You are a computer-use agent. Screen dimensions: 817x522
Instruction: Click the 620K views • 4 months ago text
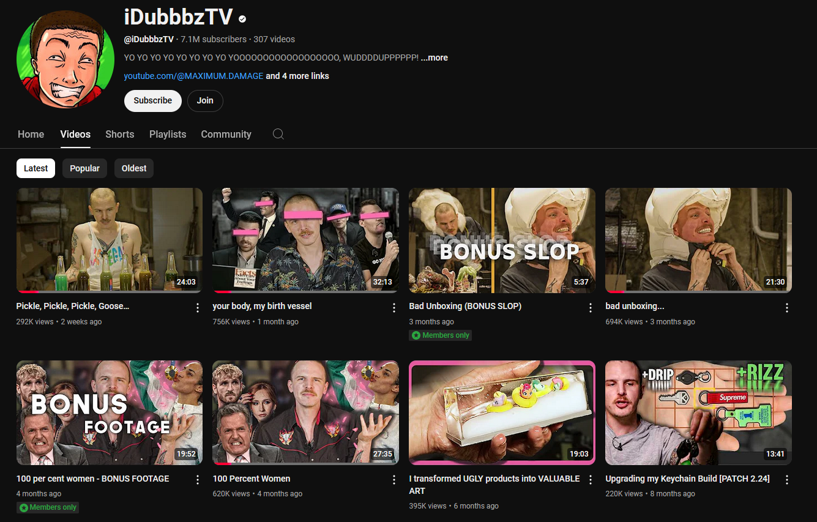click(x=258, y=494)
